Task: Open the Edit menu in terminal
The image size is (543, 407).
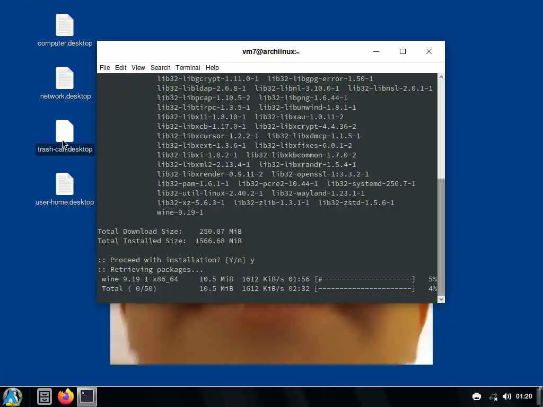Action: click(120, 68)
